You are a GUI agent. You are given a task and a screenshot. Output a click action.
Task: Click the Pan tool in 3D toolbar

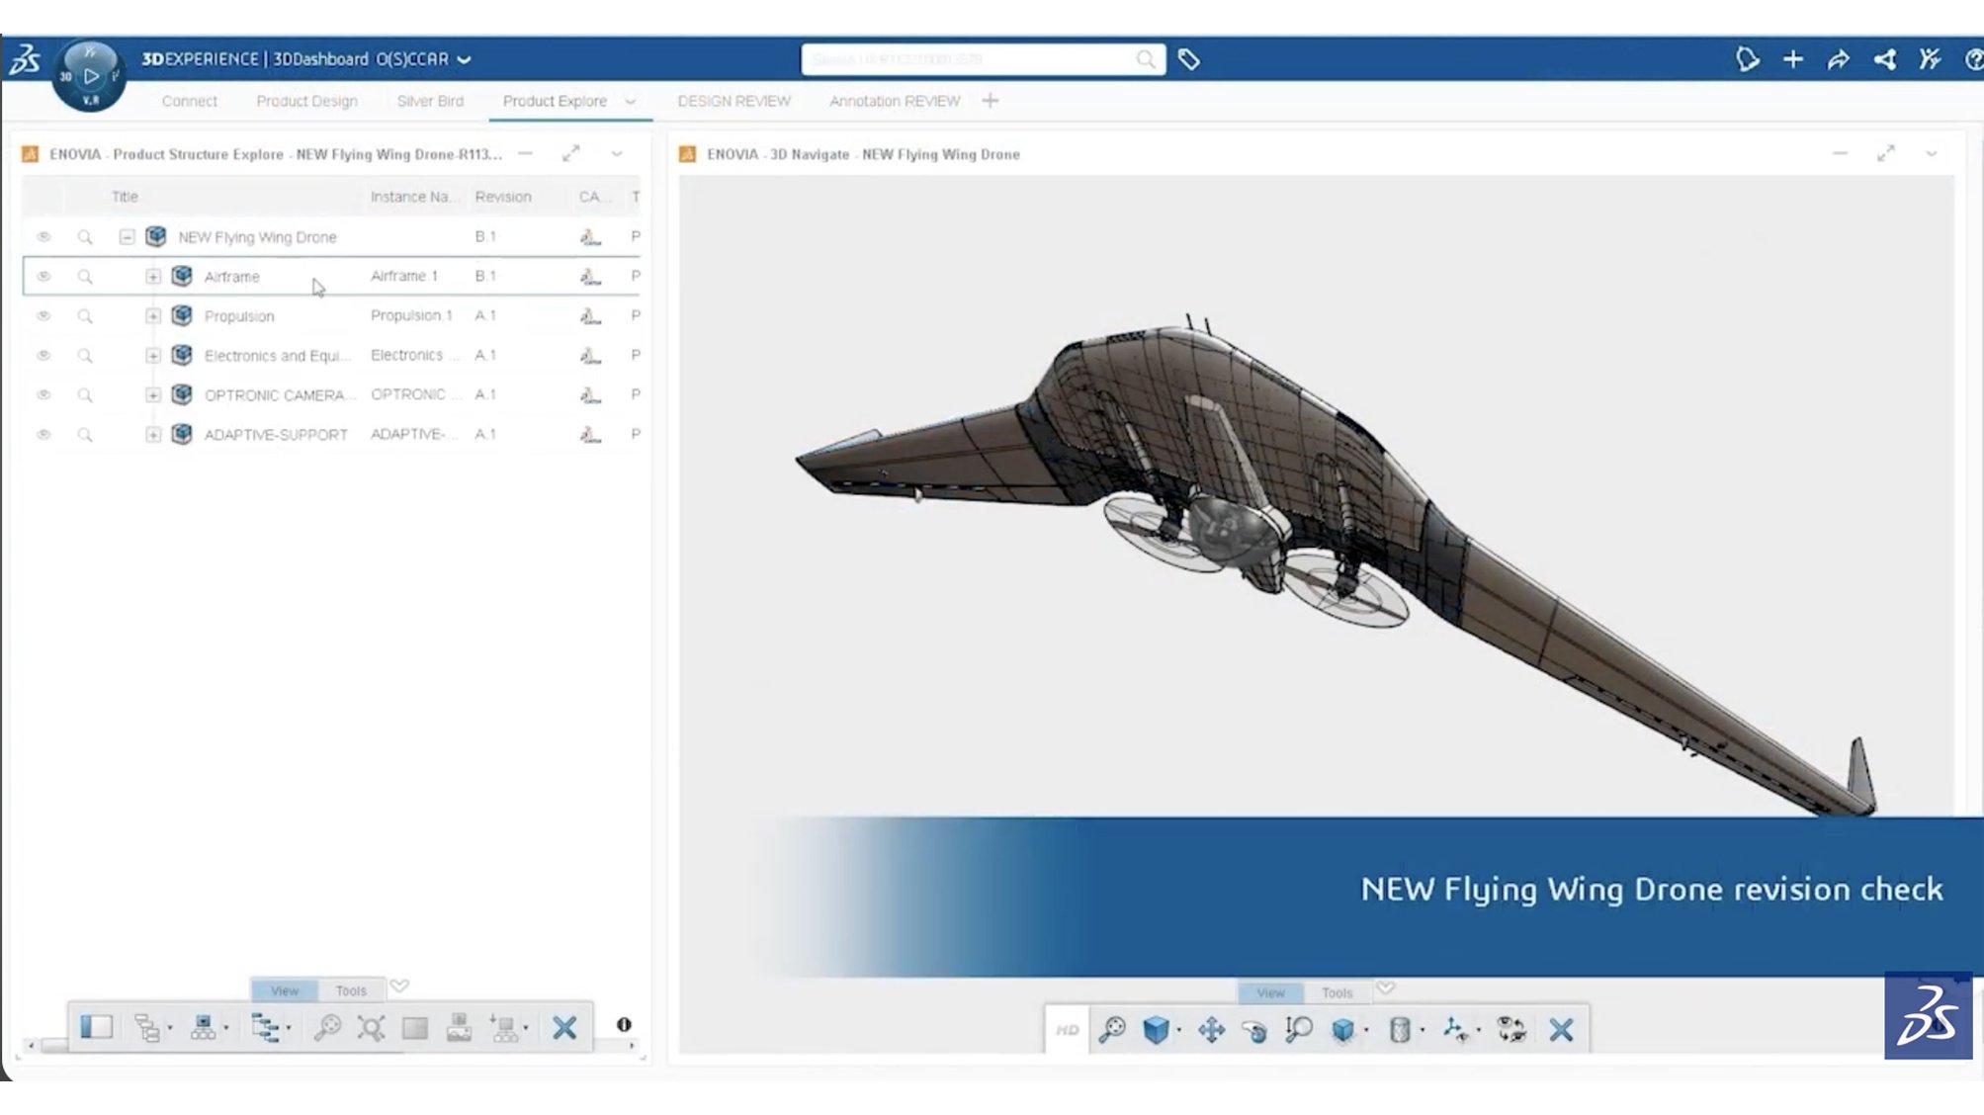(x=1211, y=1030)
